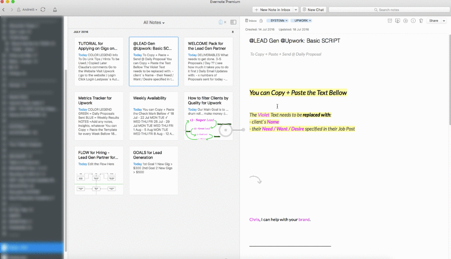Click the note editor's vertical scrollbar

(x=449, y=79)
